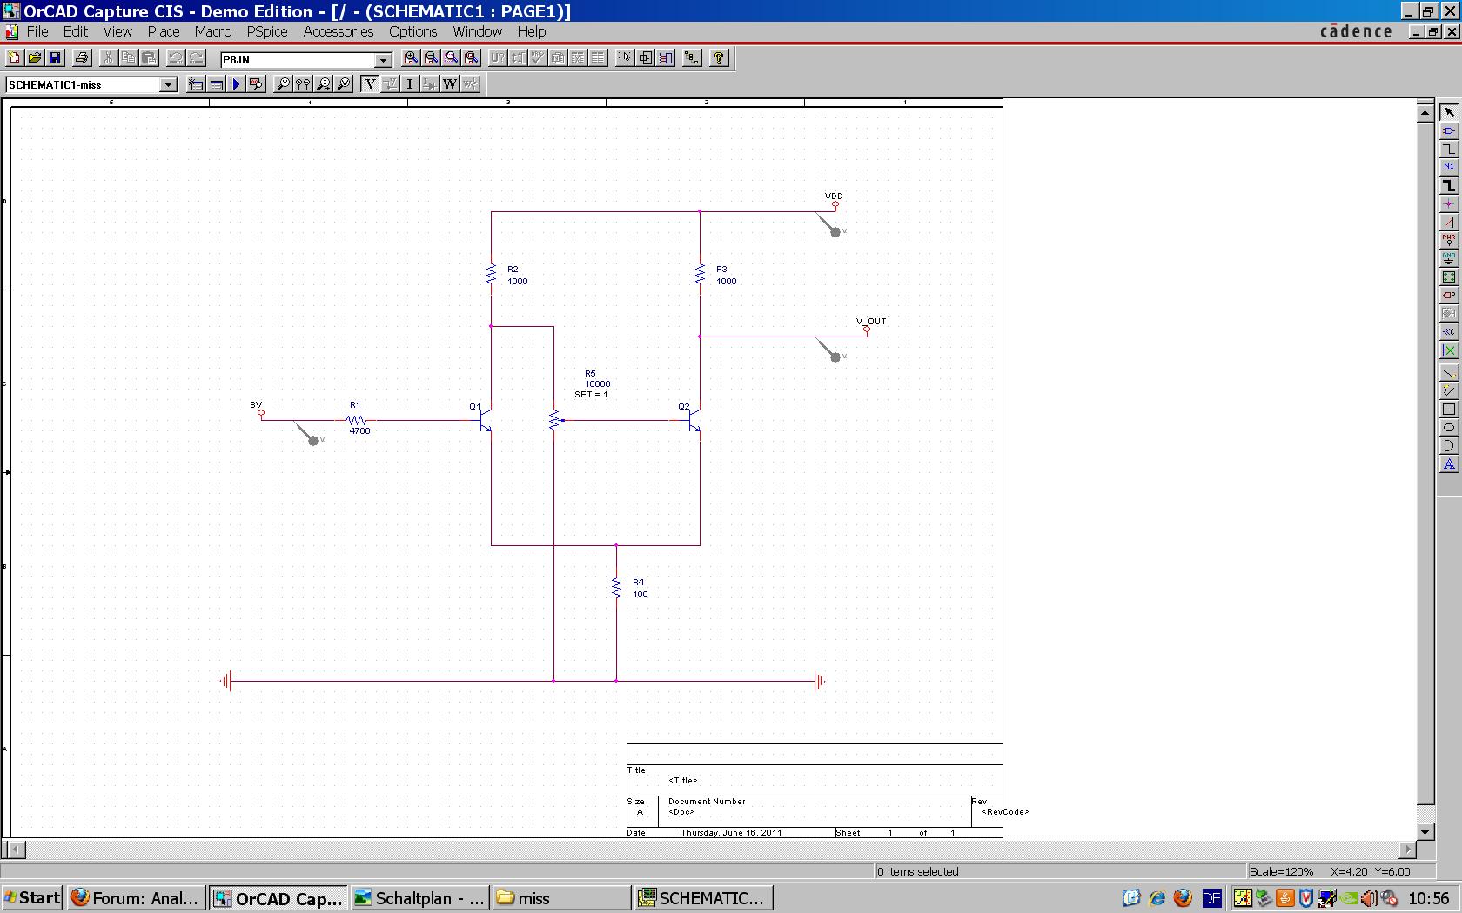
Task: Select the Place Text A tool
Action: (1449, 464)
